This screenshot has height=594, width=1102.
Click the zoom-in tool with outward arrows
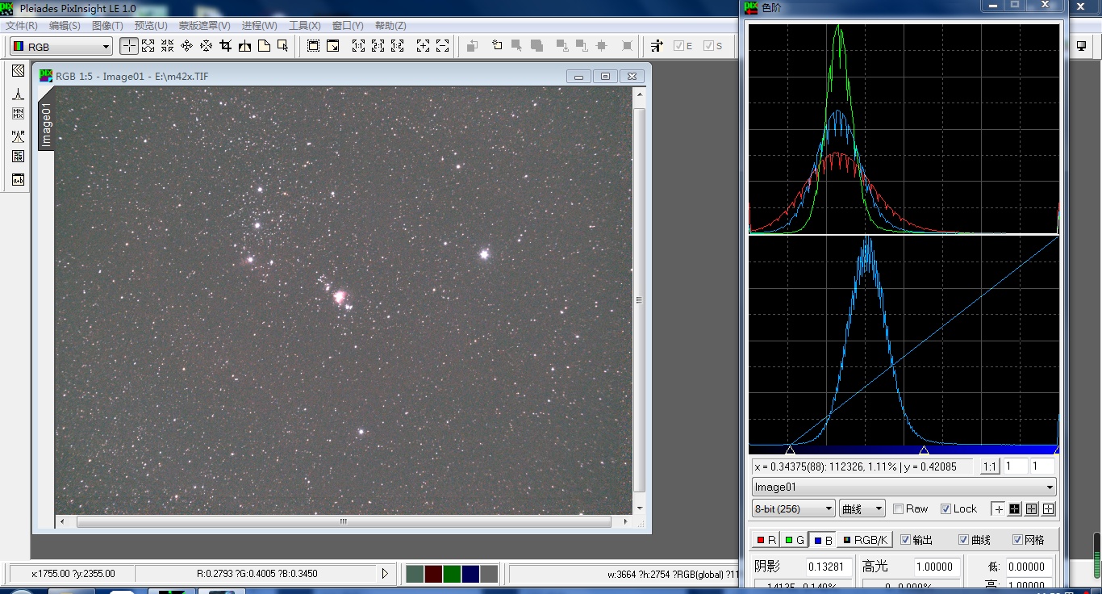148,46
